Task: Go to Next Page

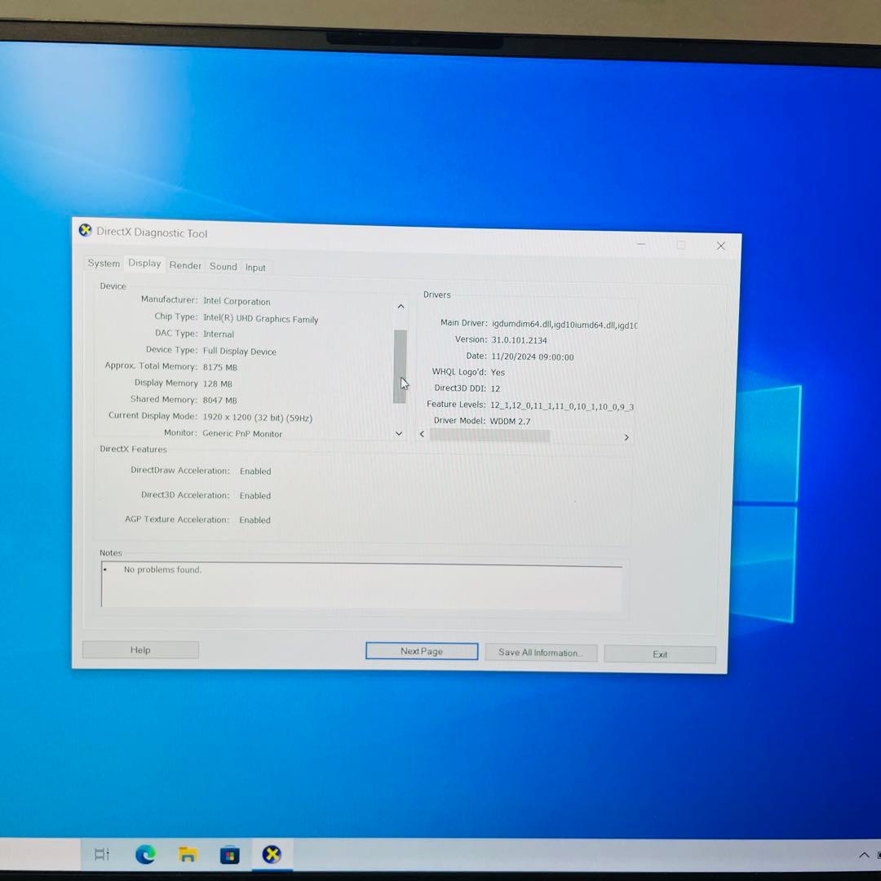Action: coord(422,651)
